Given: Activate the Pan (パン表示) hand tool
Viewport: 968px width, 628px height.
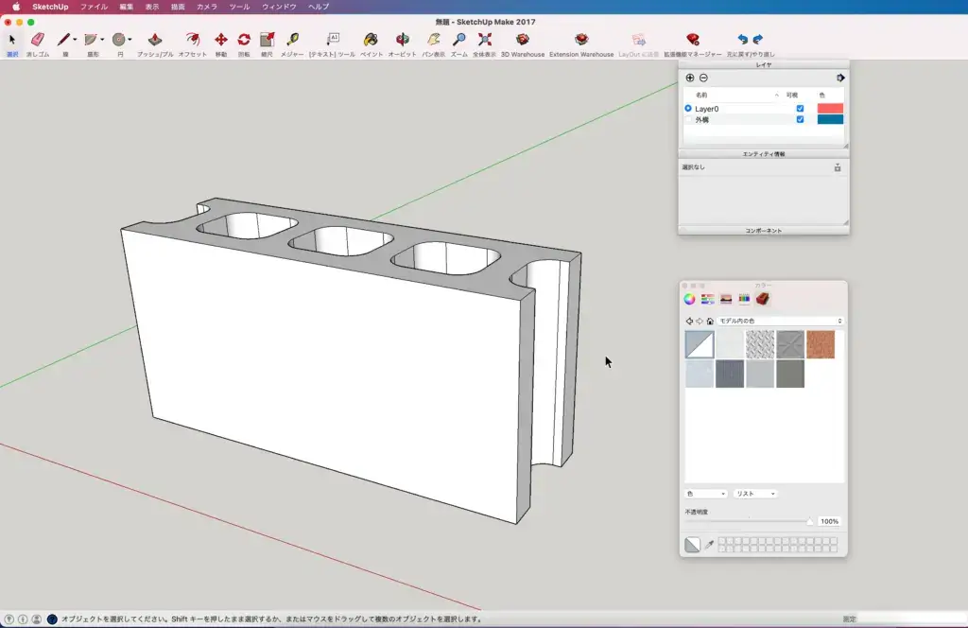Looking at the screenshot, I should [x=433, y=40].
